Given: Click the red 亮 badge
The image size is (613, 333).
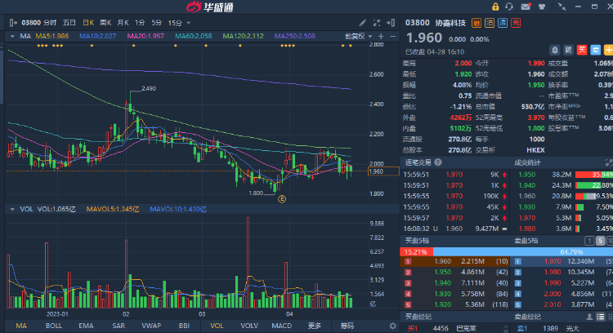Looking at the screenshot, I should [x=516, y=23].
